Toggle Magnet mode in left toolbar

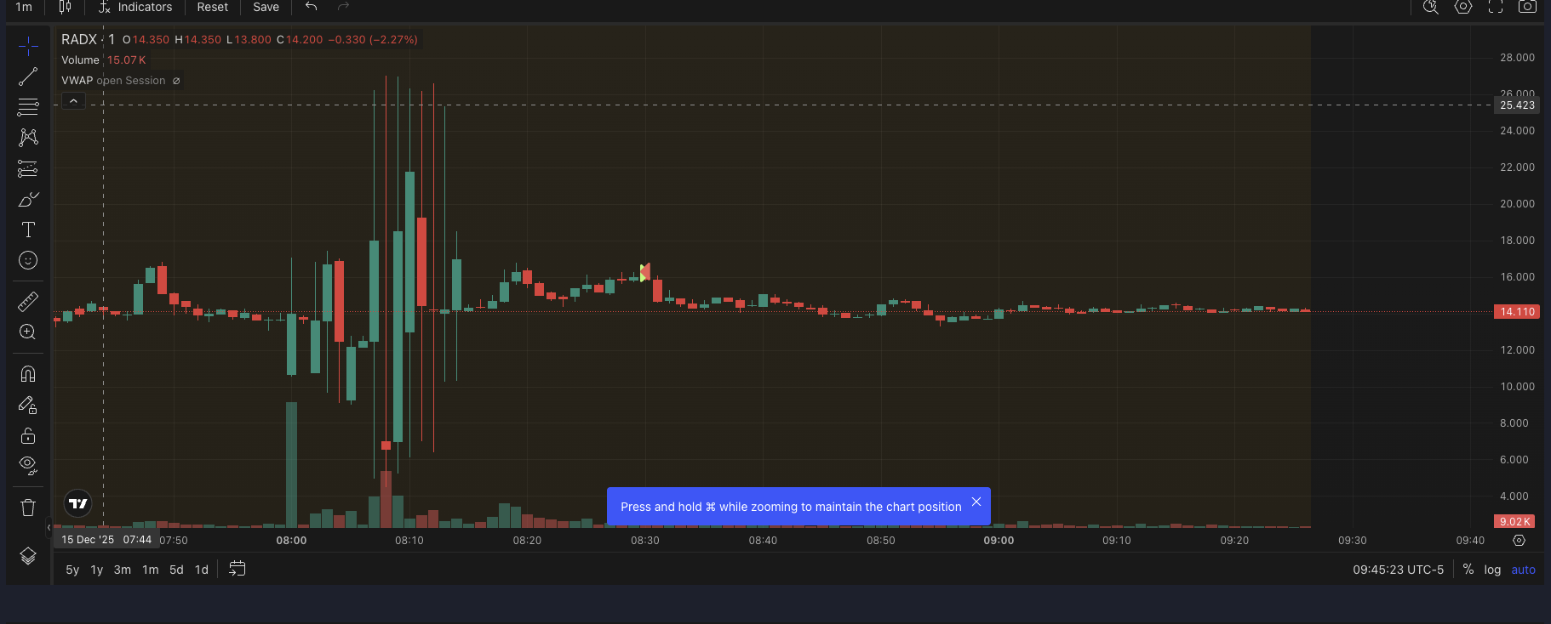pyautogui.click(x=28, y=374)
